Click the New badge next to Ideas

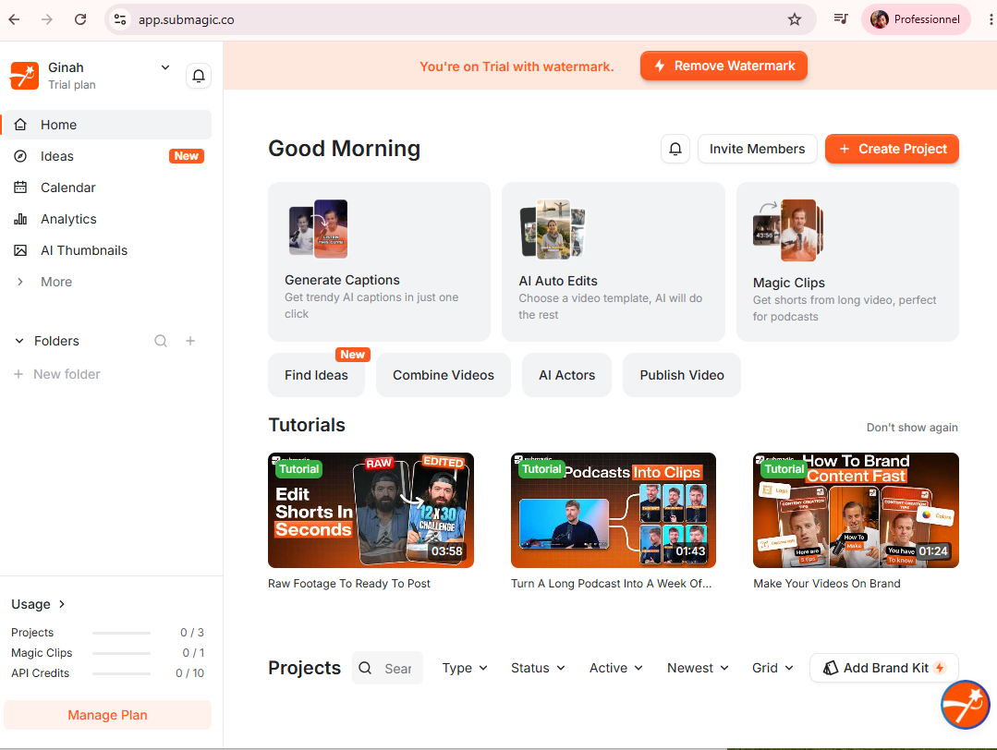(187, 156)
